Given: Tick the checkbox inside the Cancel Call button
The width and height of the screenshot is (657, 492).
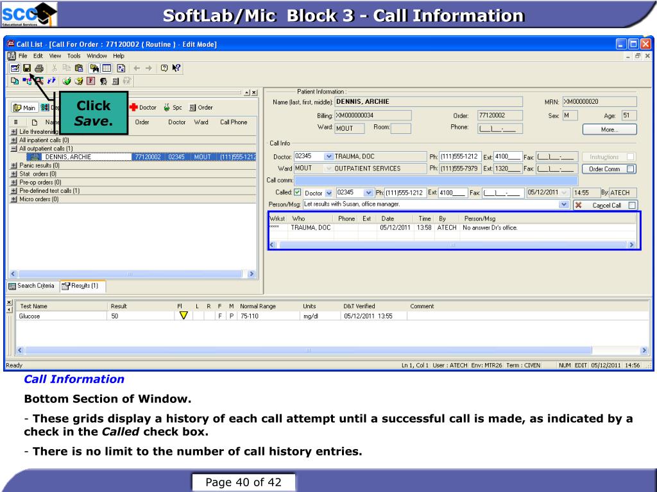Looking at the screenshot, I should tap(632, 205).
